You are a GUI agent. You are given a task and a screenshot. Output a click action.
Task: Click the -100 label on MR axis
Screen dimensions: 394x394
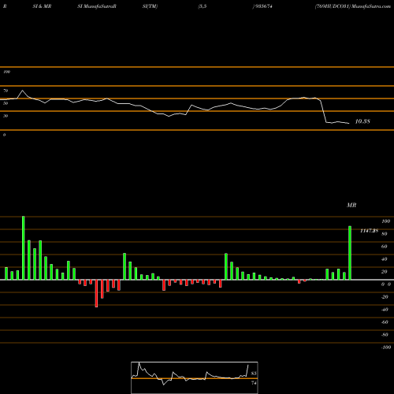pos(386,348)
